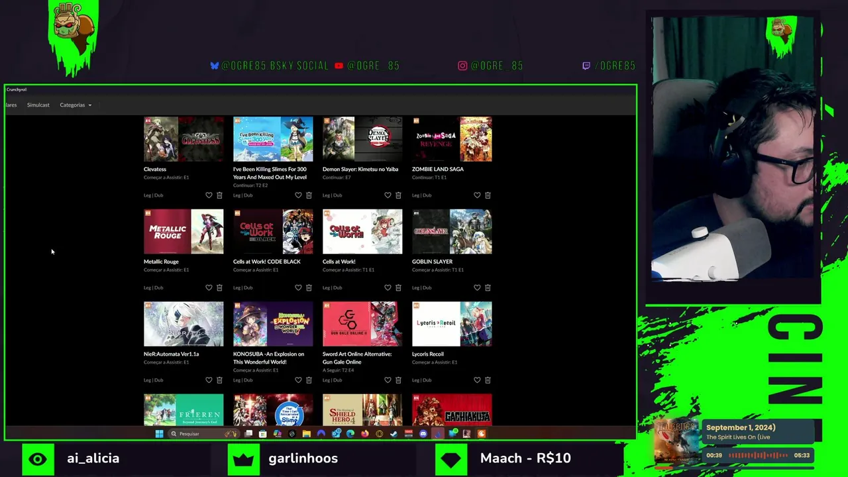The height and width of the screenshot is (477, 848).
Task: Click the Lycoris Recoil title
Action: (x=428, y=354)
